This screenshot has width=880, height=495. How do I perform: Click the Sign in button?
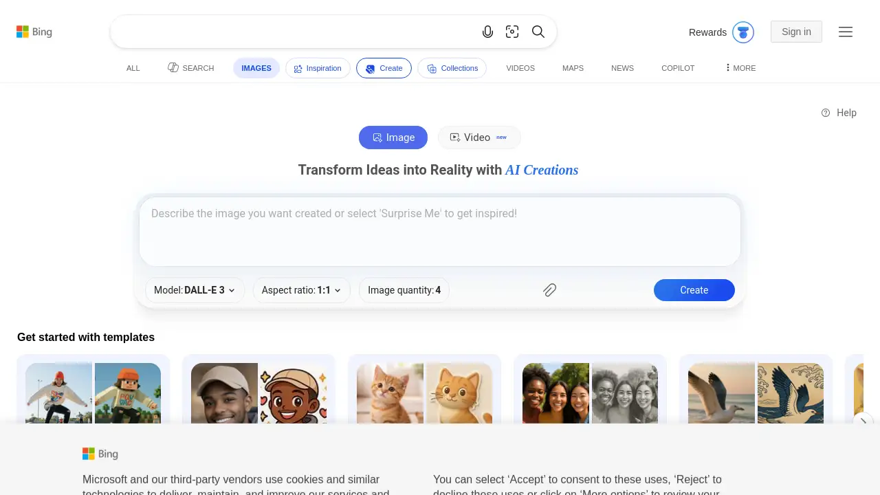coord(795,32)
